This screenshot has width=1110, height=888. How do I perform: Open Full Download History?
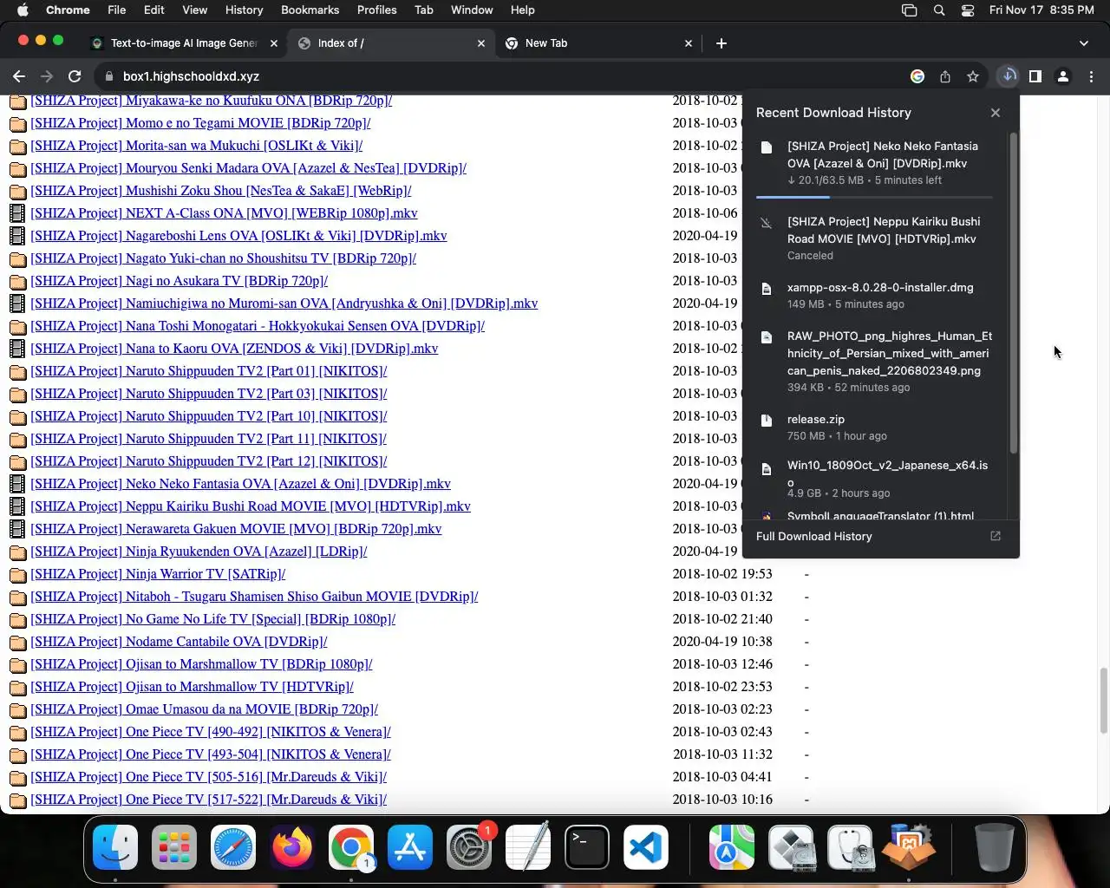point(814,536)
